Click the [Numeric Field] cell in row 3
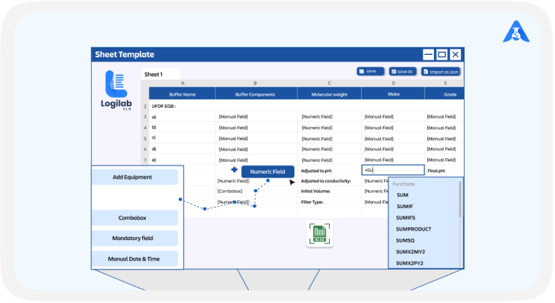The height and width of the screenshot is (303, 555). (329, 117)
